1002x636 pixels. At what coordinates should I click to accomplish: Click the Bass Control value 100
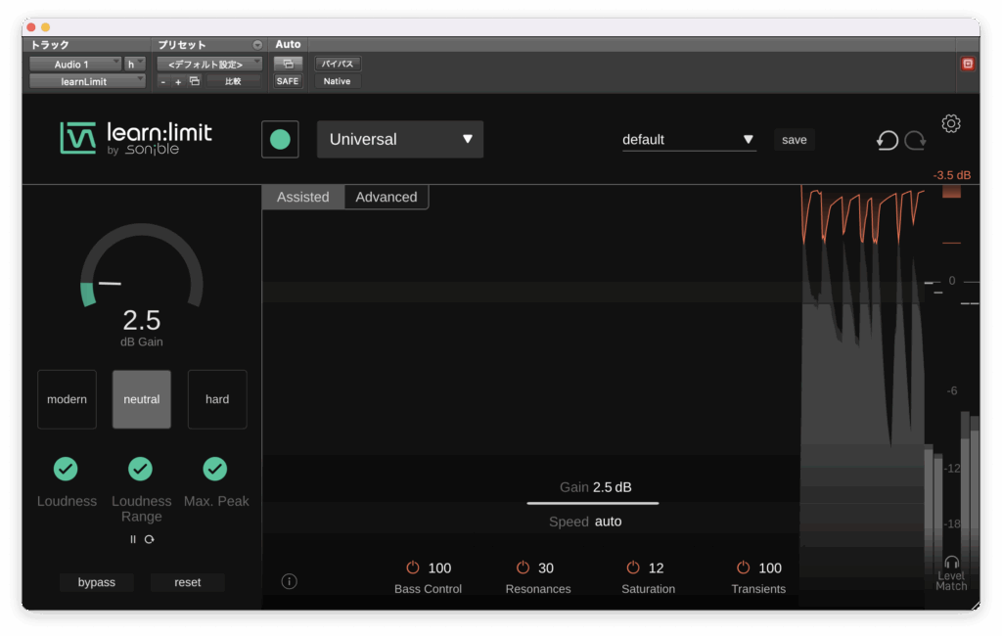(439, 568)
